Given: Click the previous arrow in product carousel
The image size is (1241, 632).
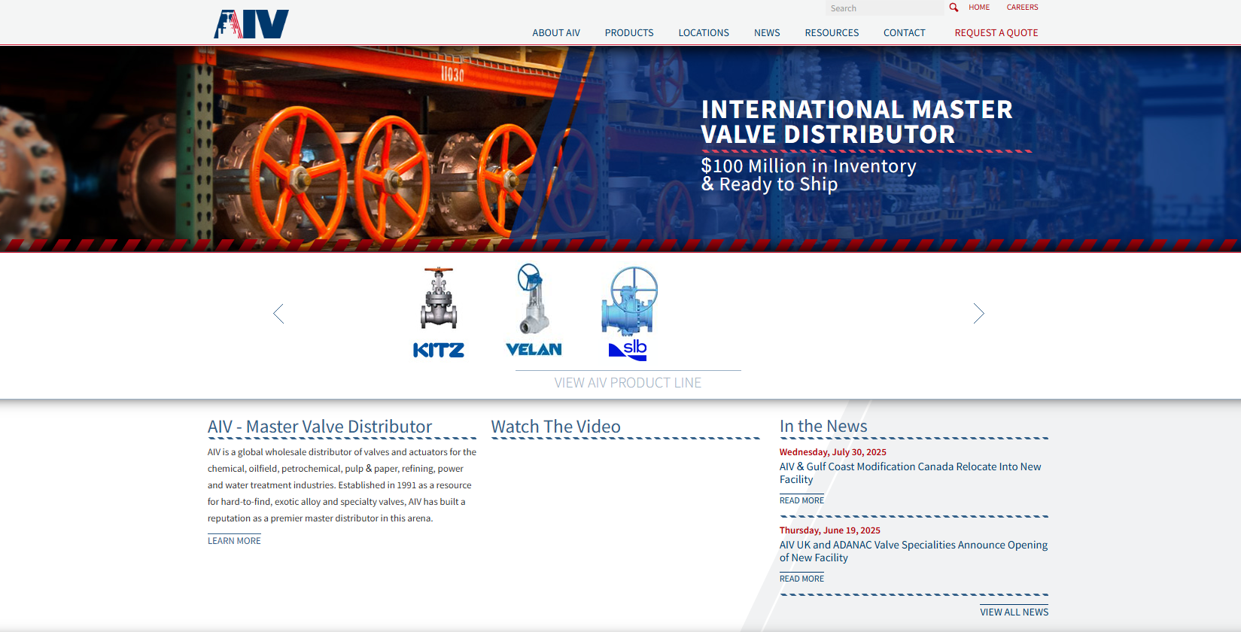Looking at the screenshot, I should click(278, 314).
